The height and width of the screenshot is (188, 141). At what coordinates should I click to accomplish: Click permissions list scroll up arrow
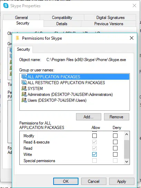126,134
